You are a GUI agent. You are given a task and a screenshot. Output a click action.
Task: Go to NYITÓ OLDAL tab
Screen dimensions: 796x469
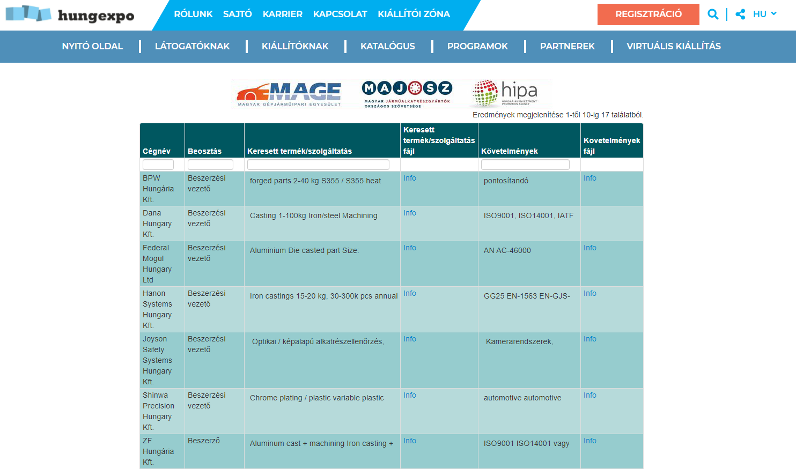(x=92, y=46)
